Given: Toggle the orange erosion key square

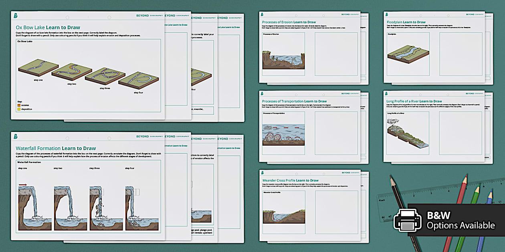Looking at the screenshot, I should click(18, 106).
